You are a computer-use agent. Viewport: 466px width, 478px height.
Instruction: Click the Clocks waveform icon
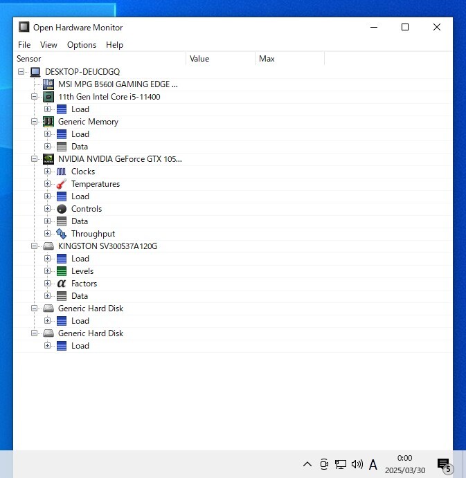(62, 172)
